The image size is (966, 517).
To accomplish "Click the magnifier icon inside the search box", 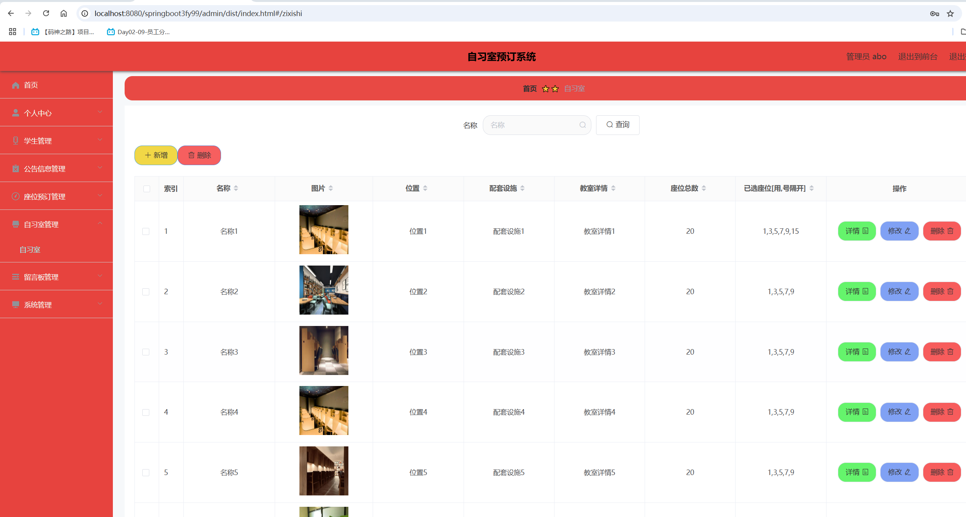I will click(583, 125).
